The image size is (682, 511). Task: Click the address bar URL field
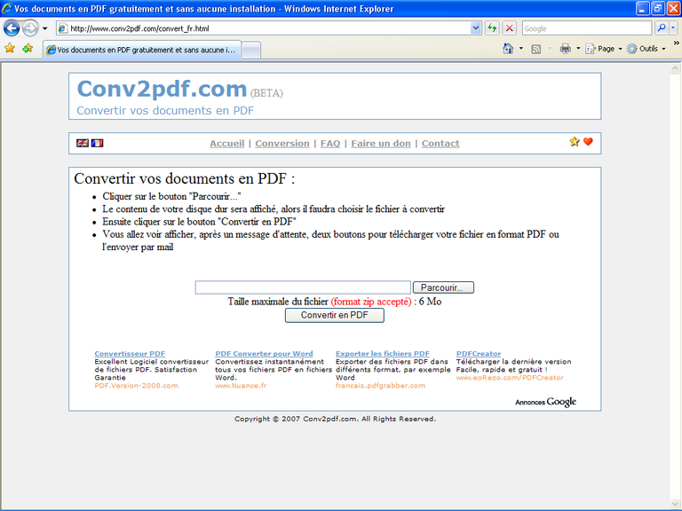[264, 28]
